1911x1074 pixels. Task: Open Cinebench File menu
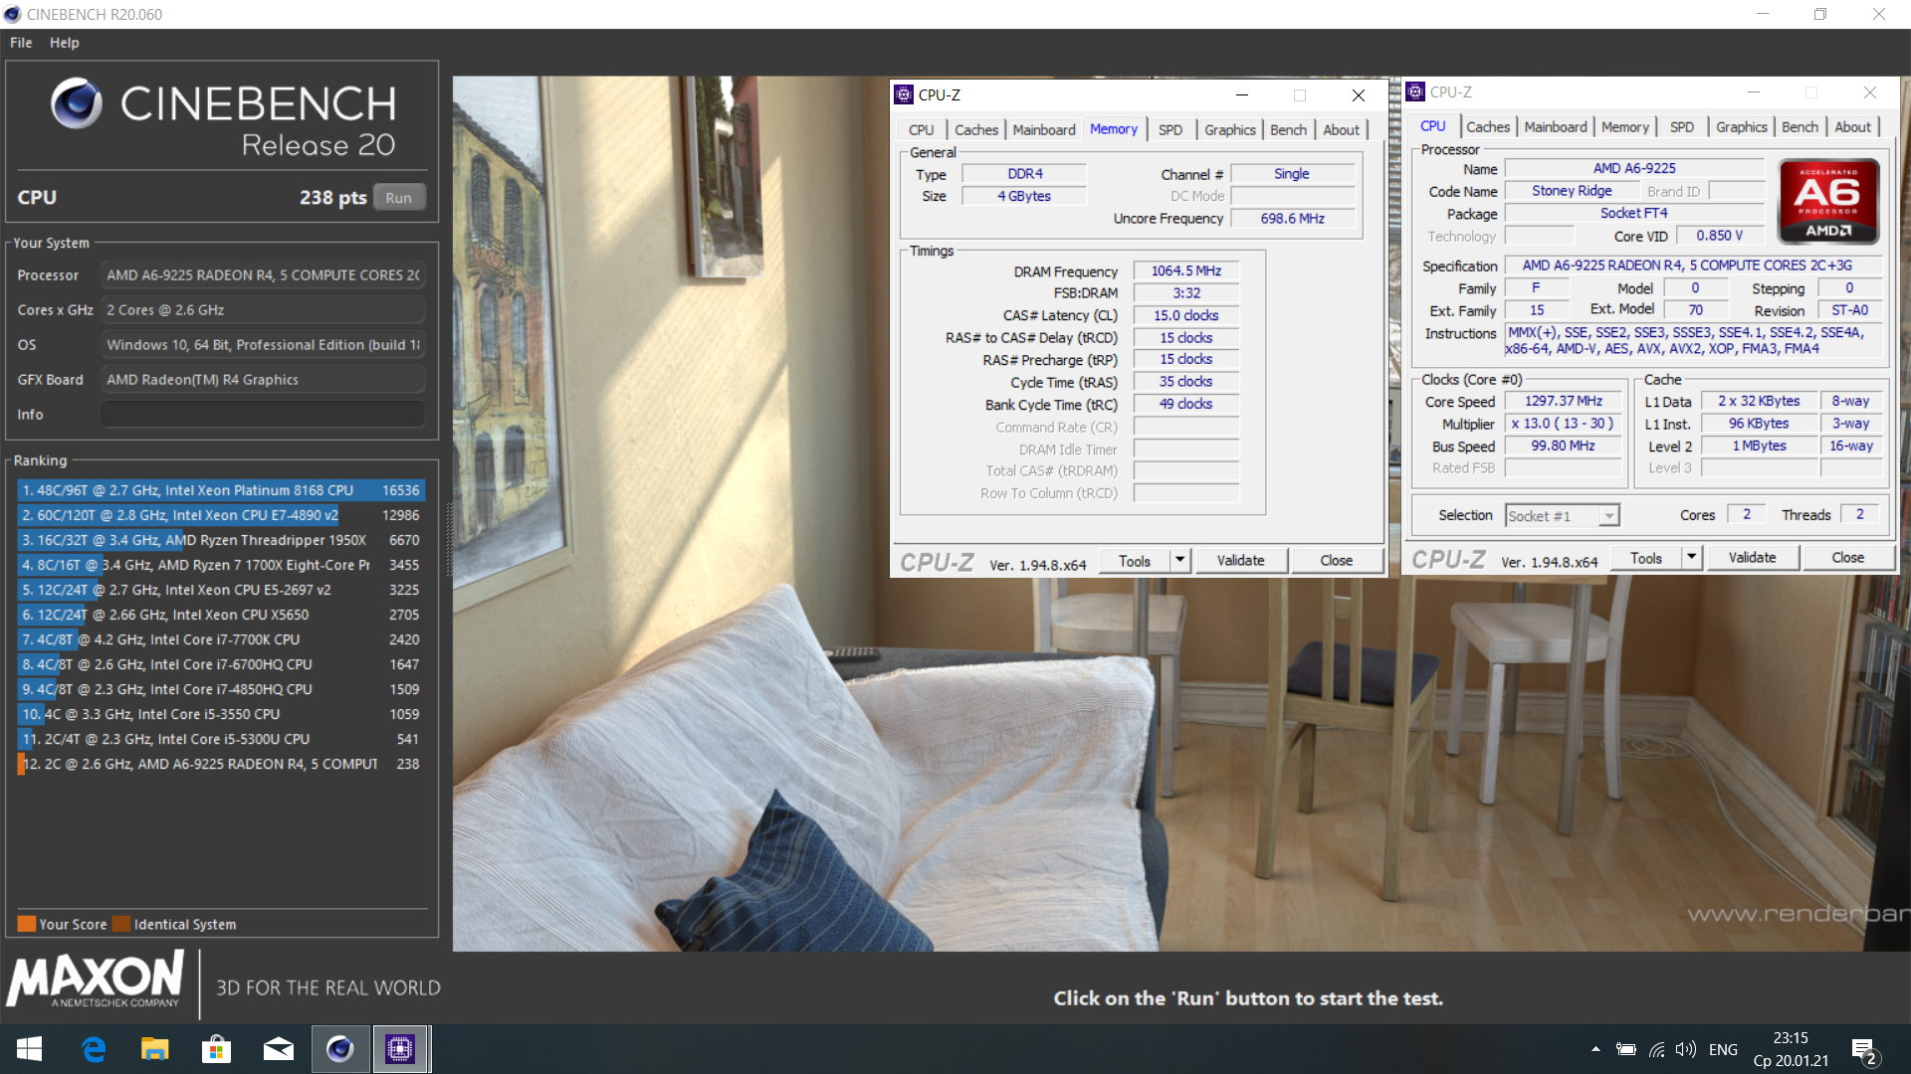tap(21, 43)
